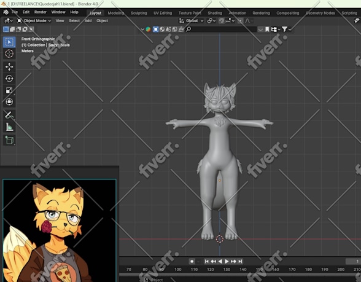Open the Render menu
Screen dimensions: 361x282
coord(41,12)
